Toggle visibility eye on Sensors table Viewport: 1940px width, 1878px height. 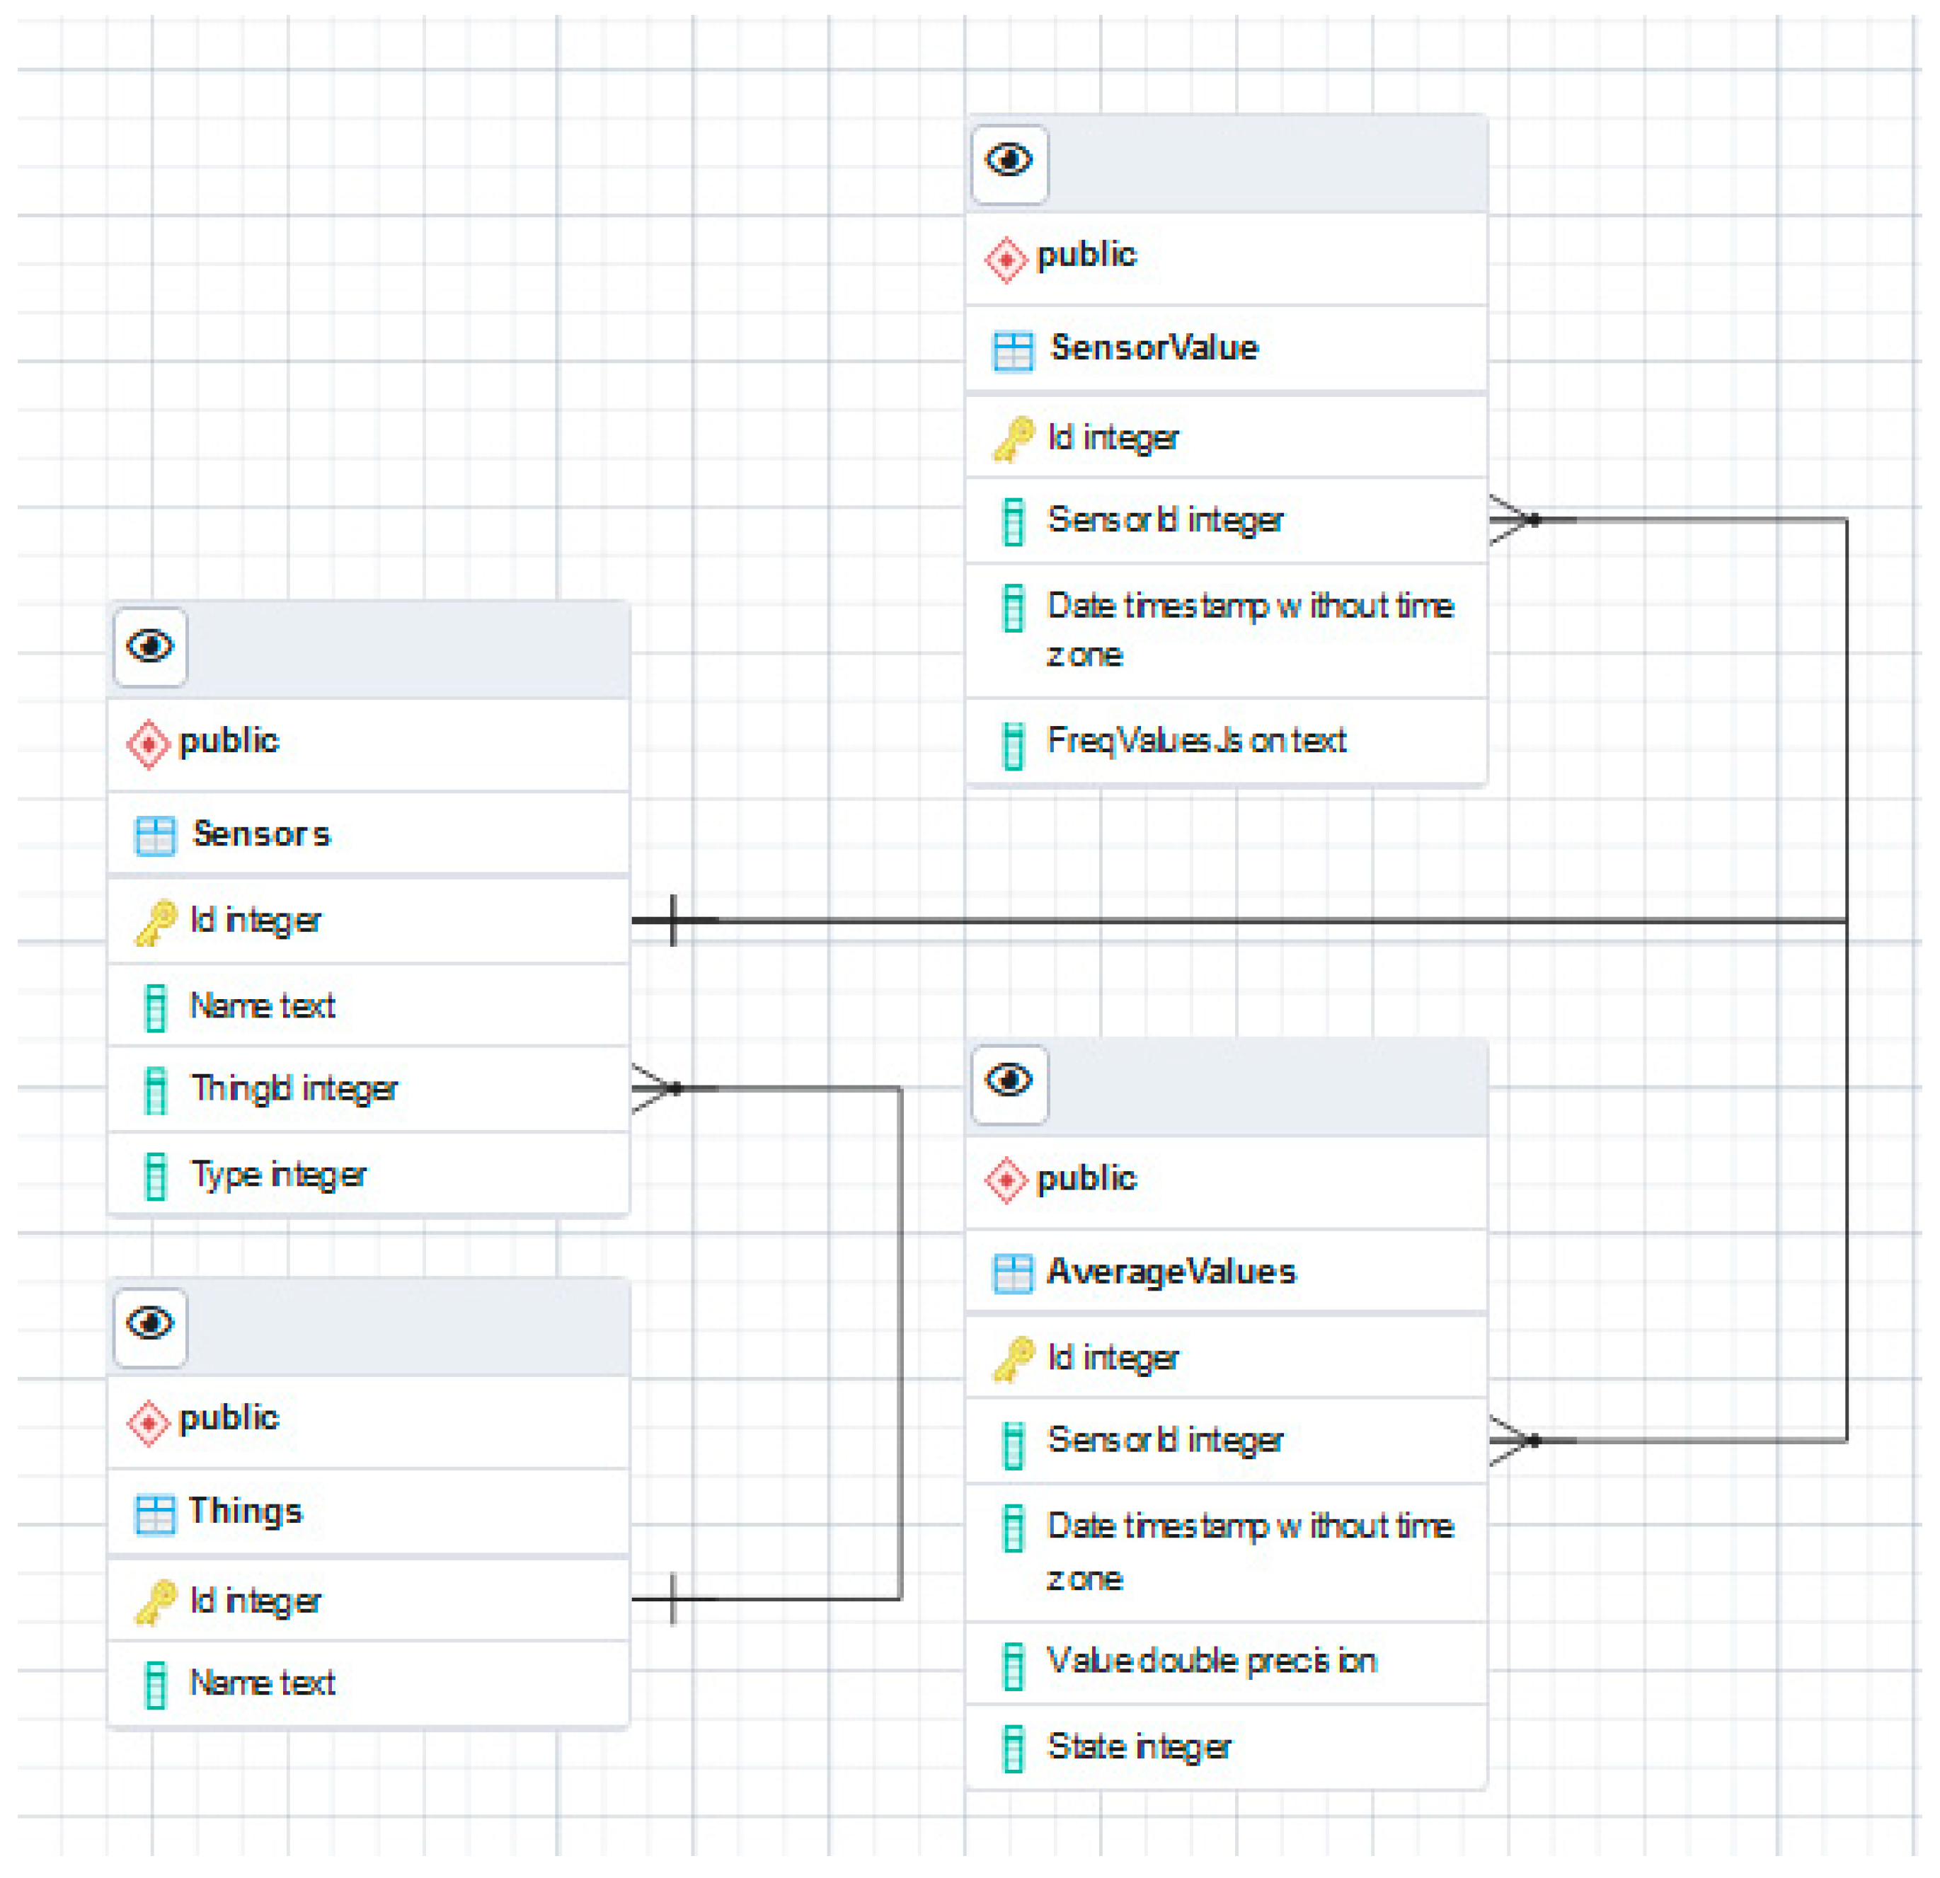(151, 647)
